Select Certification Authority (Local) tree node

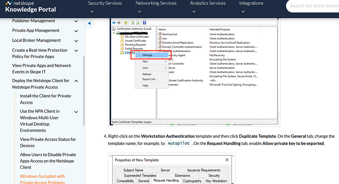(132, 29)
